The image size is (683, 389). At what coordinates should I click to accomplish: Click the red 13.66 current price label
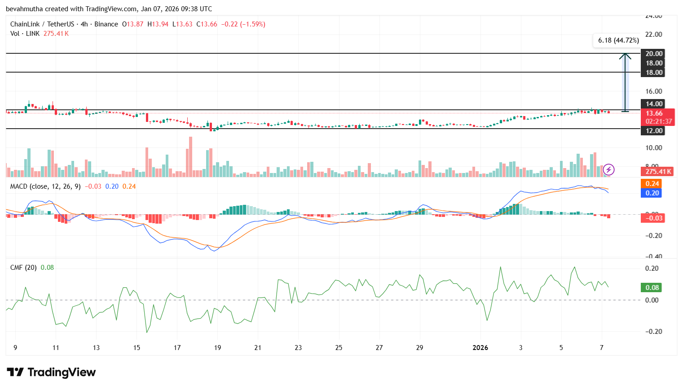[x=655, y=113]
